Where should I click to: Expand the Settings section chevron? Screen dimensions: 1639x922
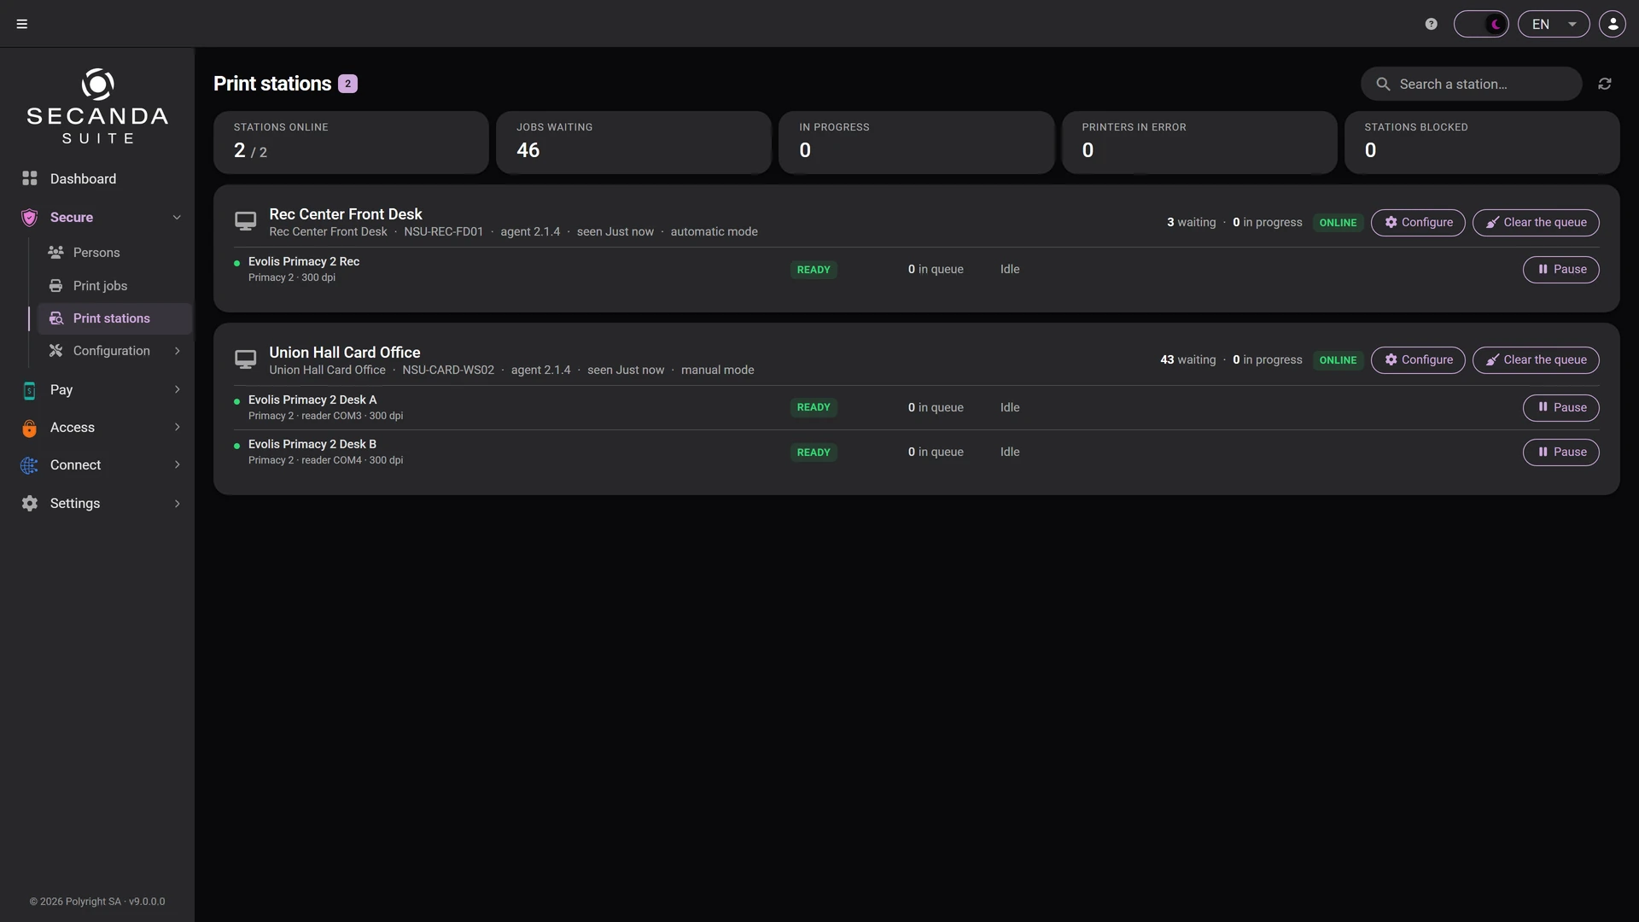(x=177, y=504)
